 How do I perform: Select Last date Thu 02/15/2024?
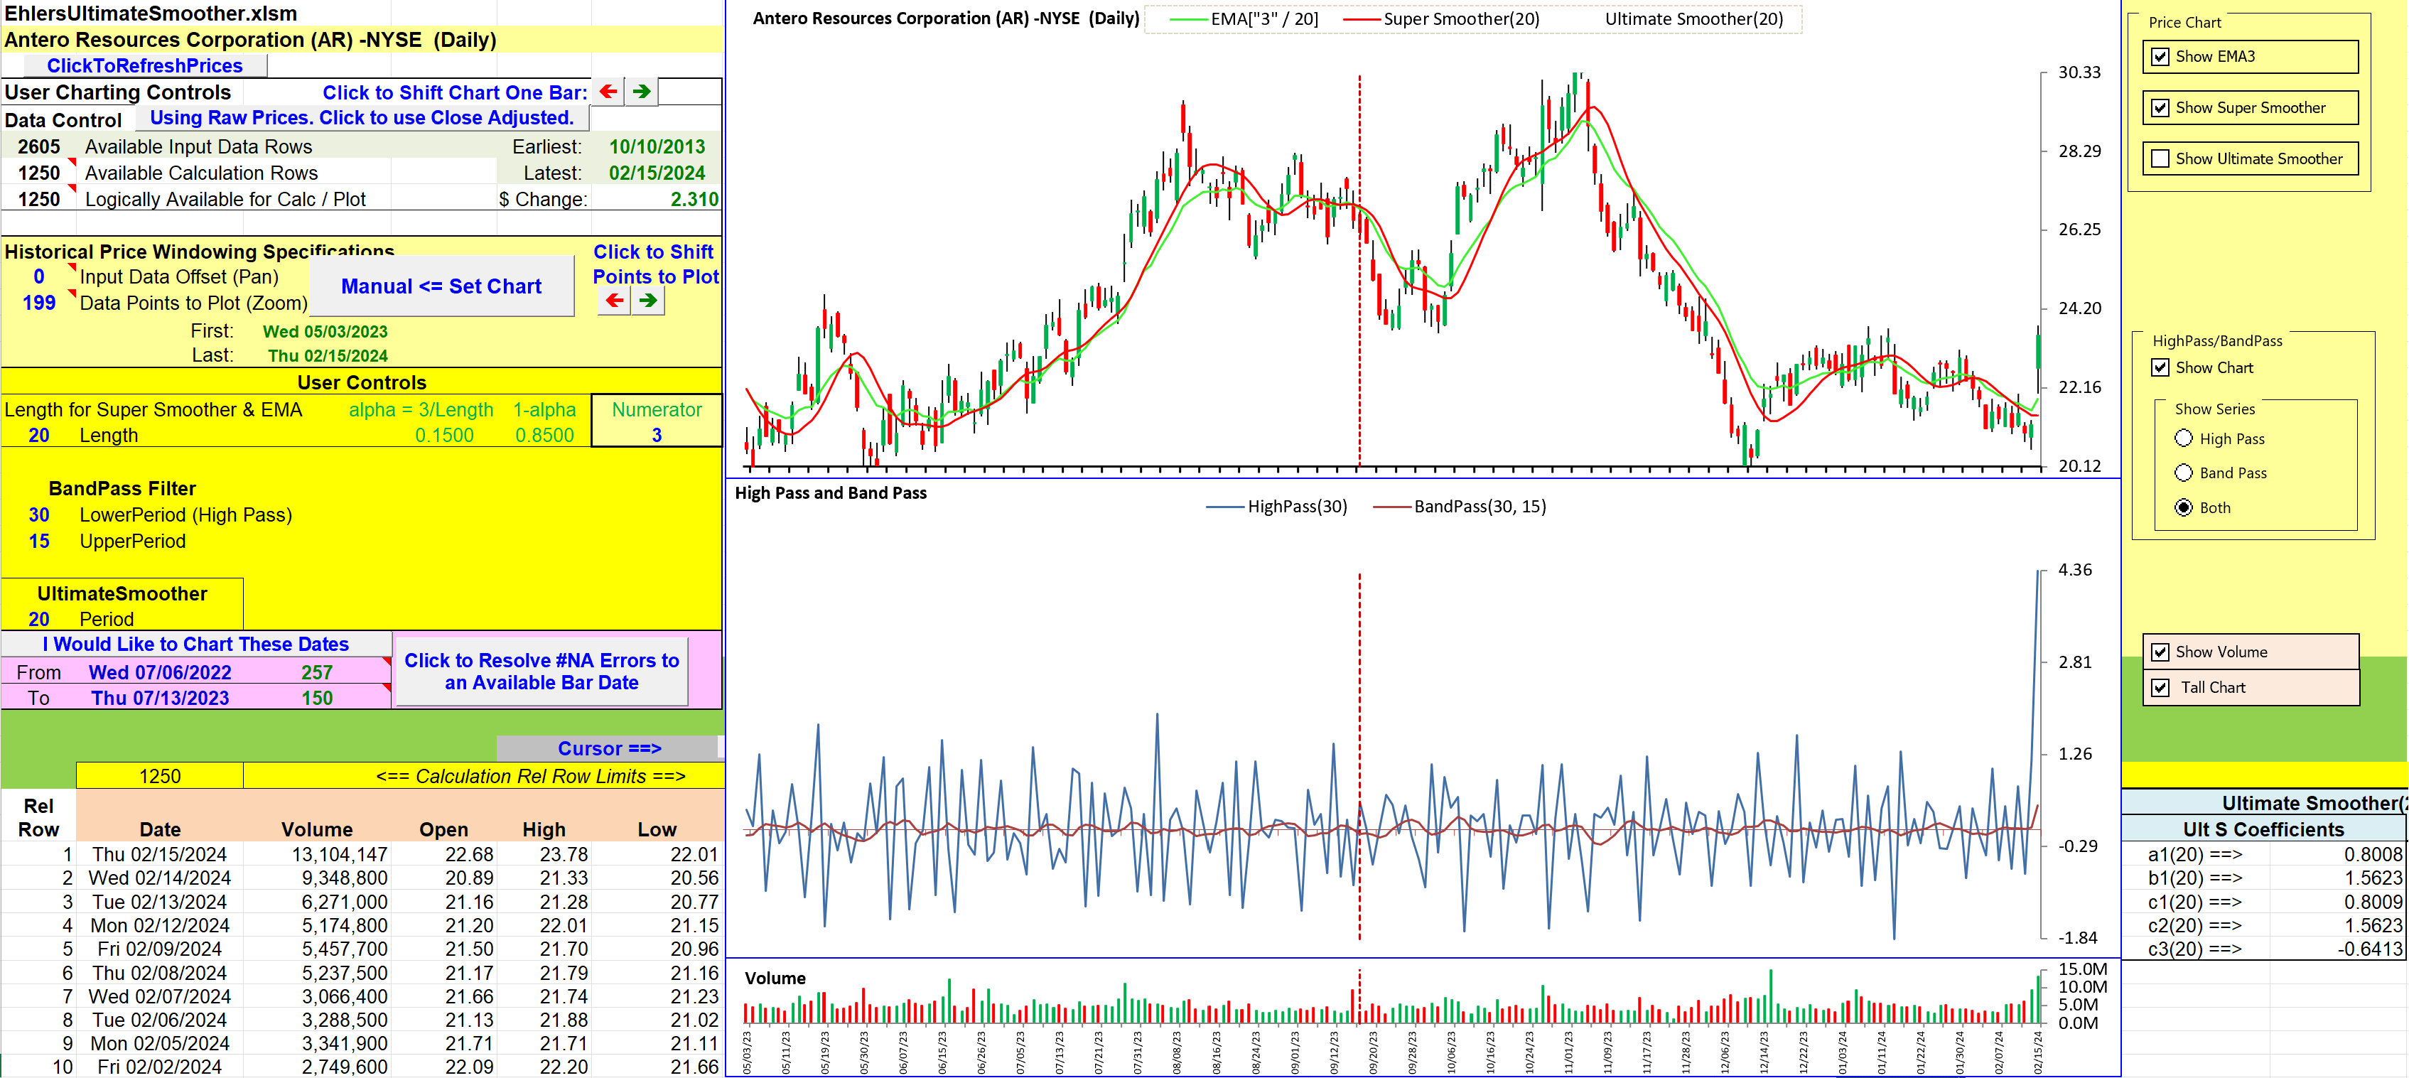(328, 355)
